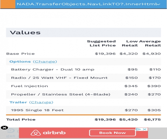Click the Change link next to Options

(45, 61)
